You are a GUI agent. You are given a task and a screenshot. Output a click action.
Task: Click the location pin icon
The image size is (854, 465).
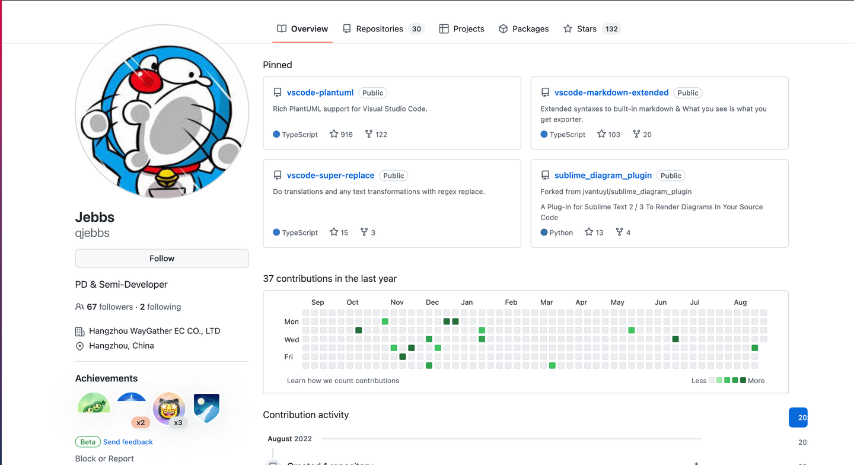tap(79, 346)
